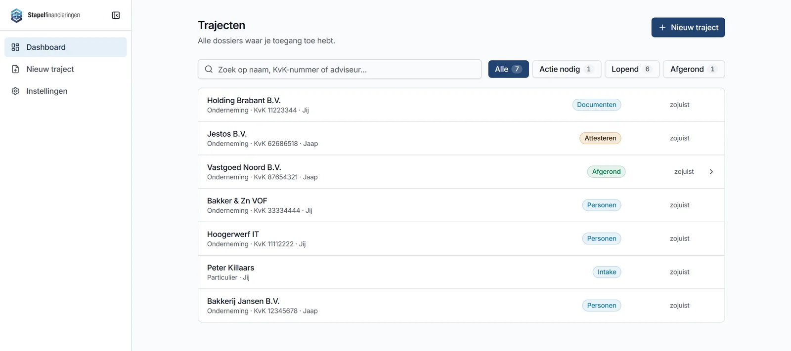The width and height of the screenshot is (791, 351).
Task: Open Nieuw traject from the sidebar
Action: 66,69
